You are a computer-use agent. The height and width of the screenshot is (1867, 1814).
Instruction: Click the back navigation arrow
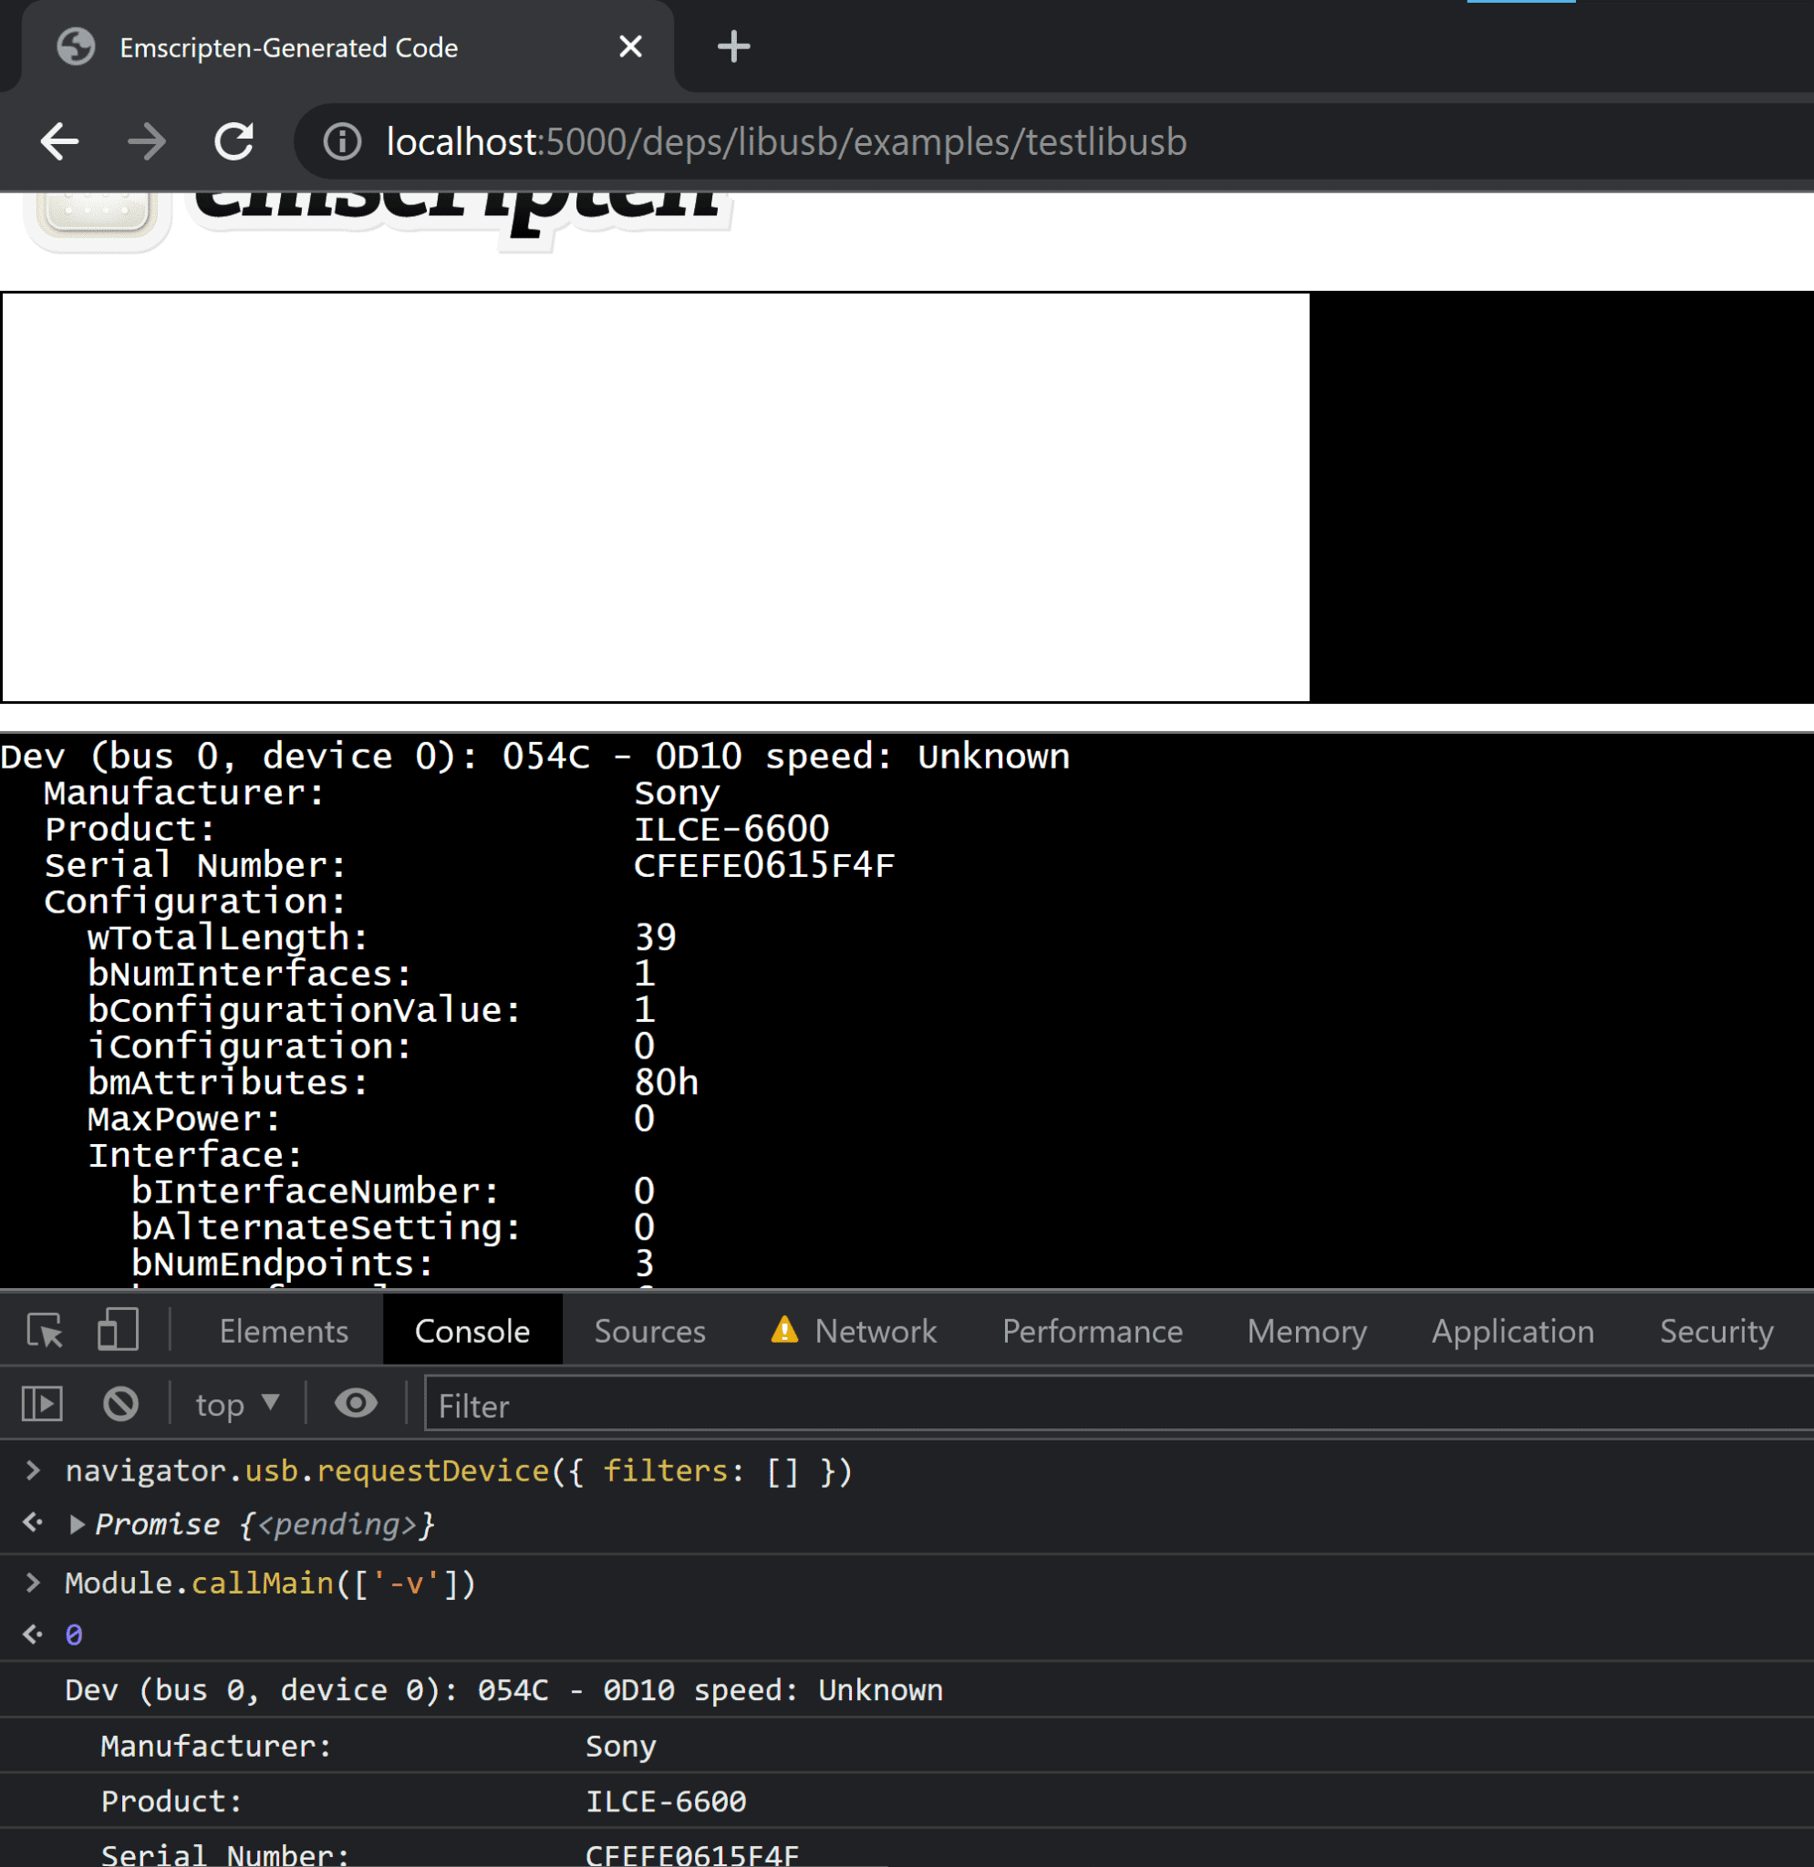[60, 140]
